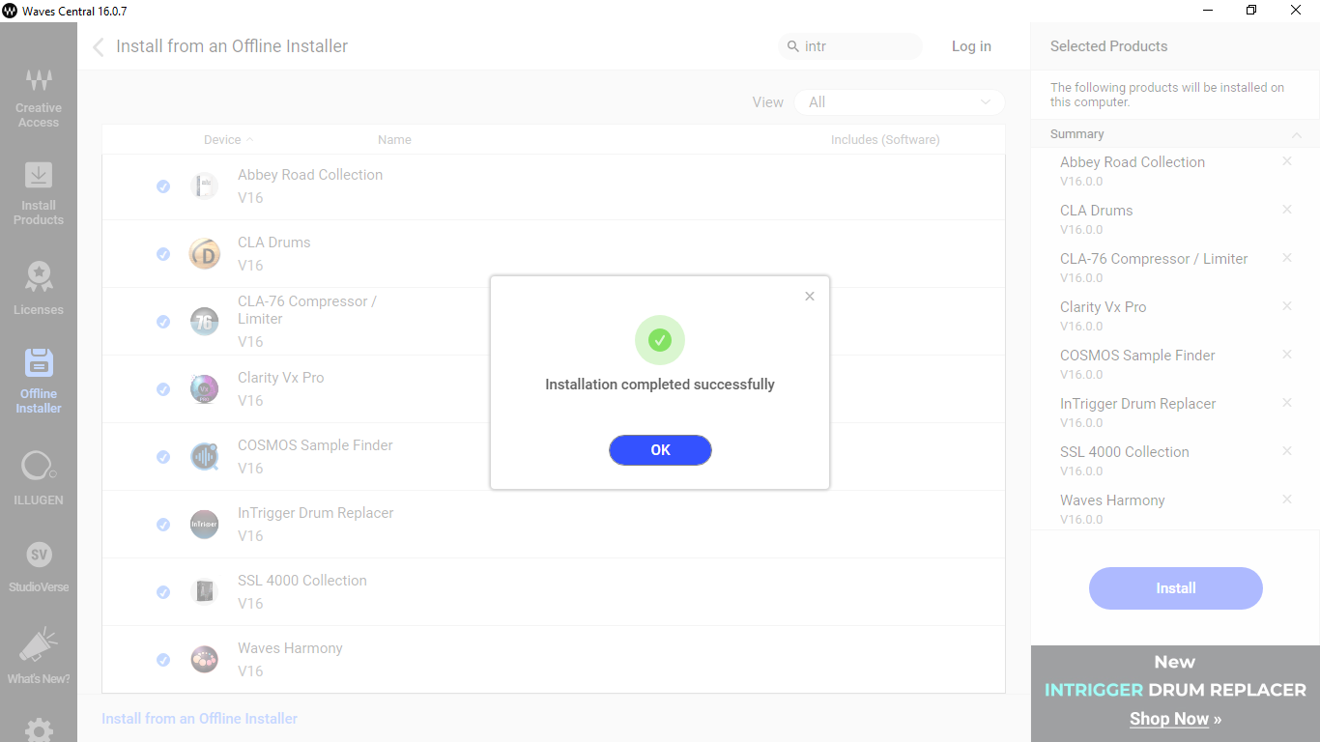Viewport: 1320px width, 742px height.
Task: Select Offline Installer sidebar item
Action: click(x=39, y=382)
